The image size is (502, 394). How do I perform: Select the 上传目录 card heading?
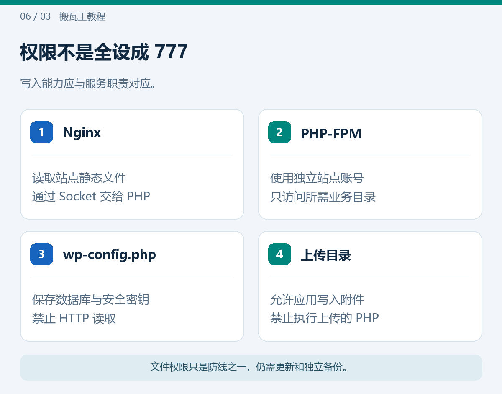326,255
